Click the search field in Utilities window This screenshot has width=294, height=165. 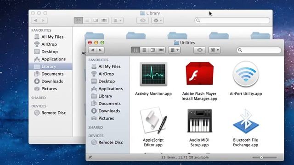point(259,50)
